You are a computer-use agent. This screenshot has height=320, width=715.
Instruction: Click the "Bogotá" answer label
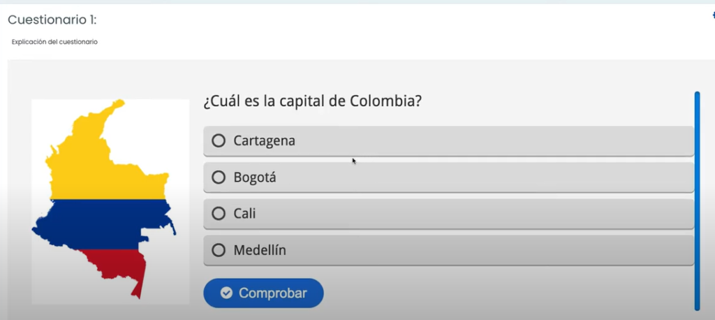tap(255, 177)
